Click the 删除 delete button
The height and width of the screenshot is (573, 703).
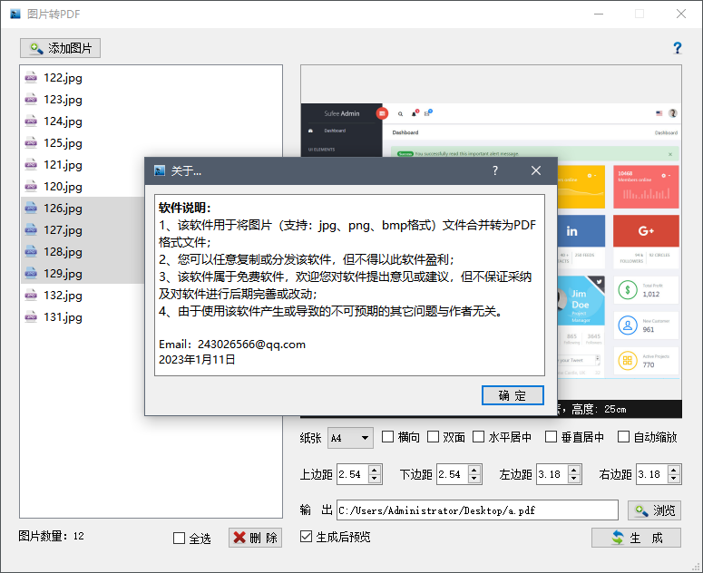coord(255,538)
